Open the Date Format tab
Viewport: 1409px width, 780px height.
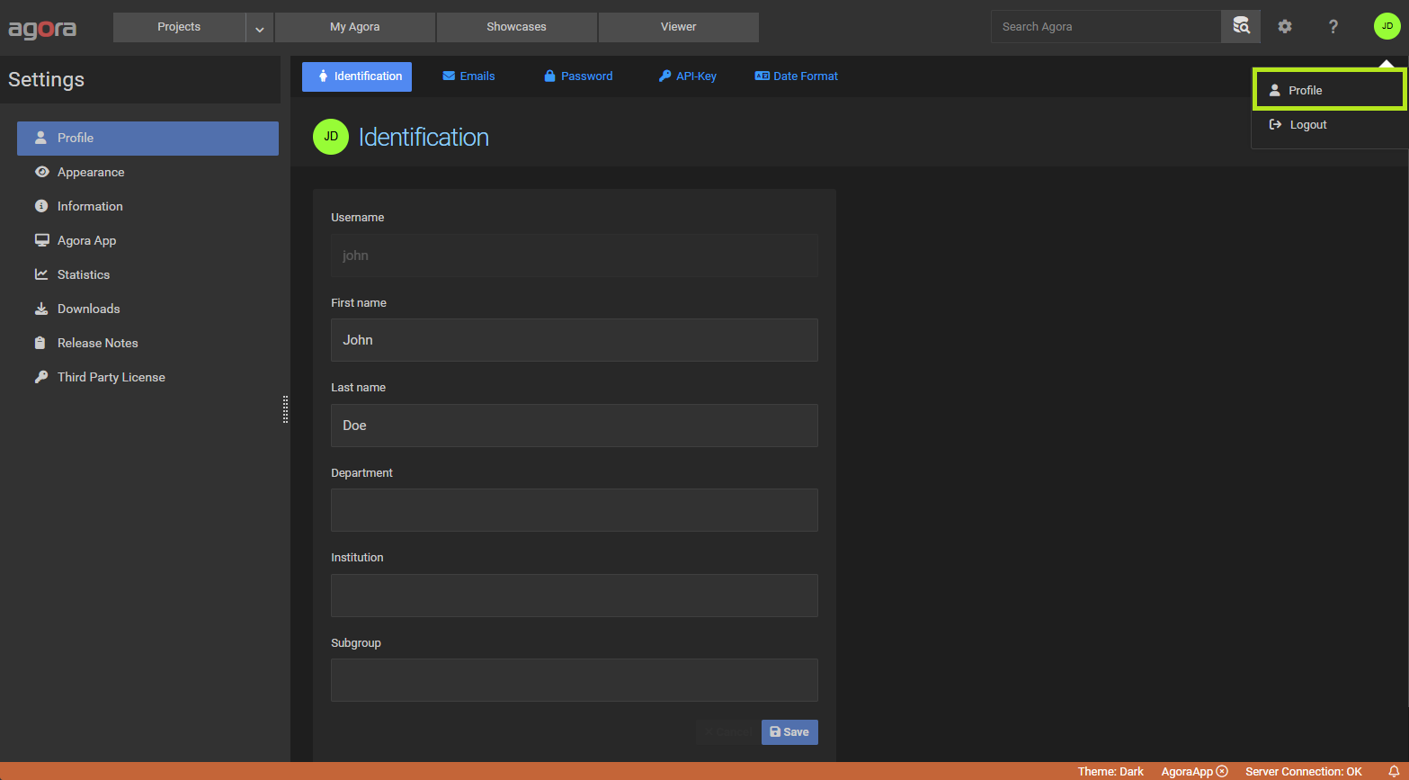tap(797, 76)
